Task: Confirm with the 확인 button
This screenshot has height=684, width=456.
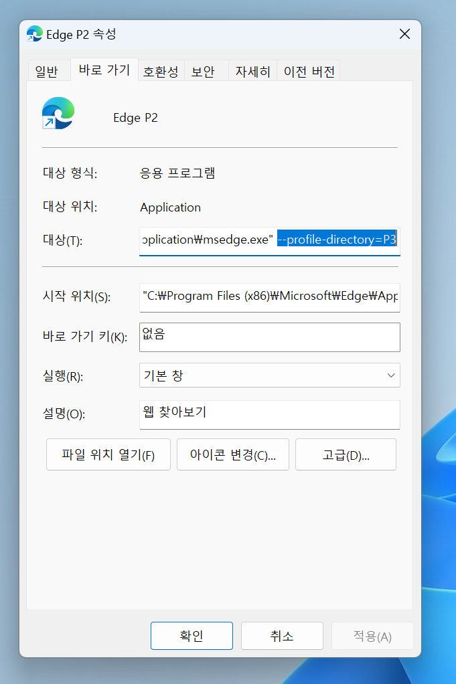Action: tap(192, 636)
